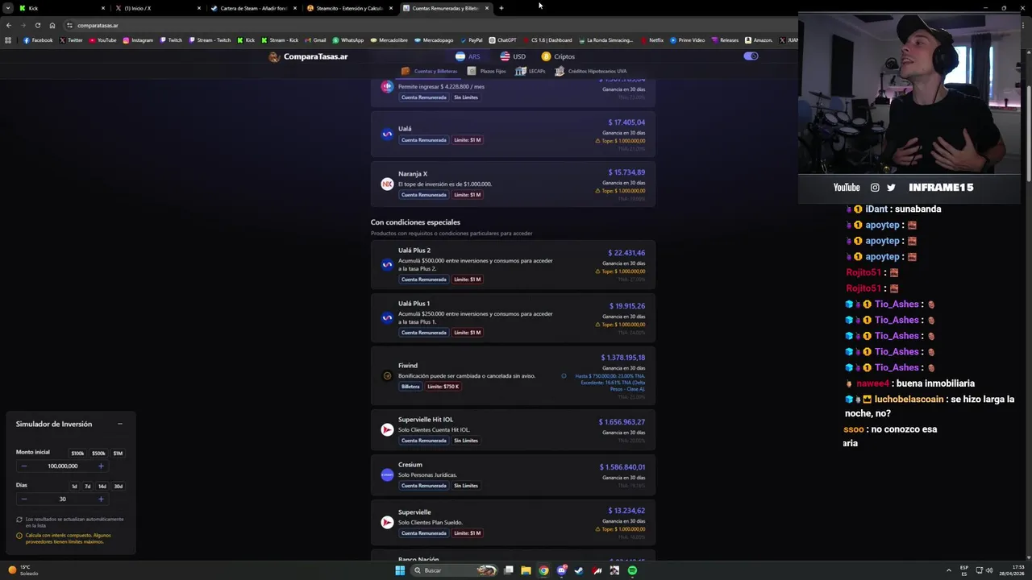
Task: Switch to the Kick browser tab
Action: [63, 8]
